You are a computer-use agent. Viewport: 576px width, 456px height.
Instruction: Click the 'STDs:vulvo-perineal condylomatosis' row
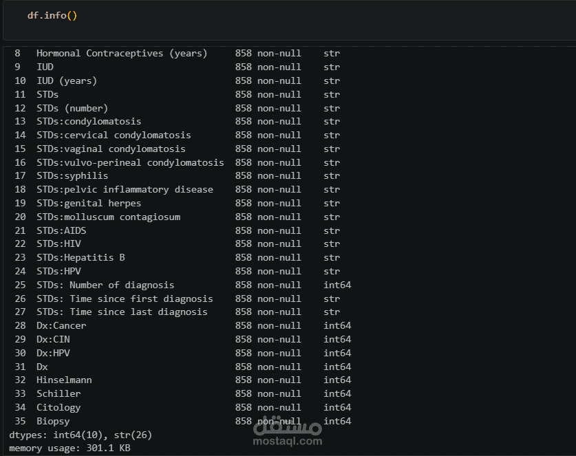coord(130,162)
